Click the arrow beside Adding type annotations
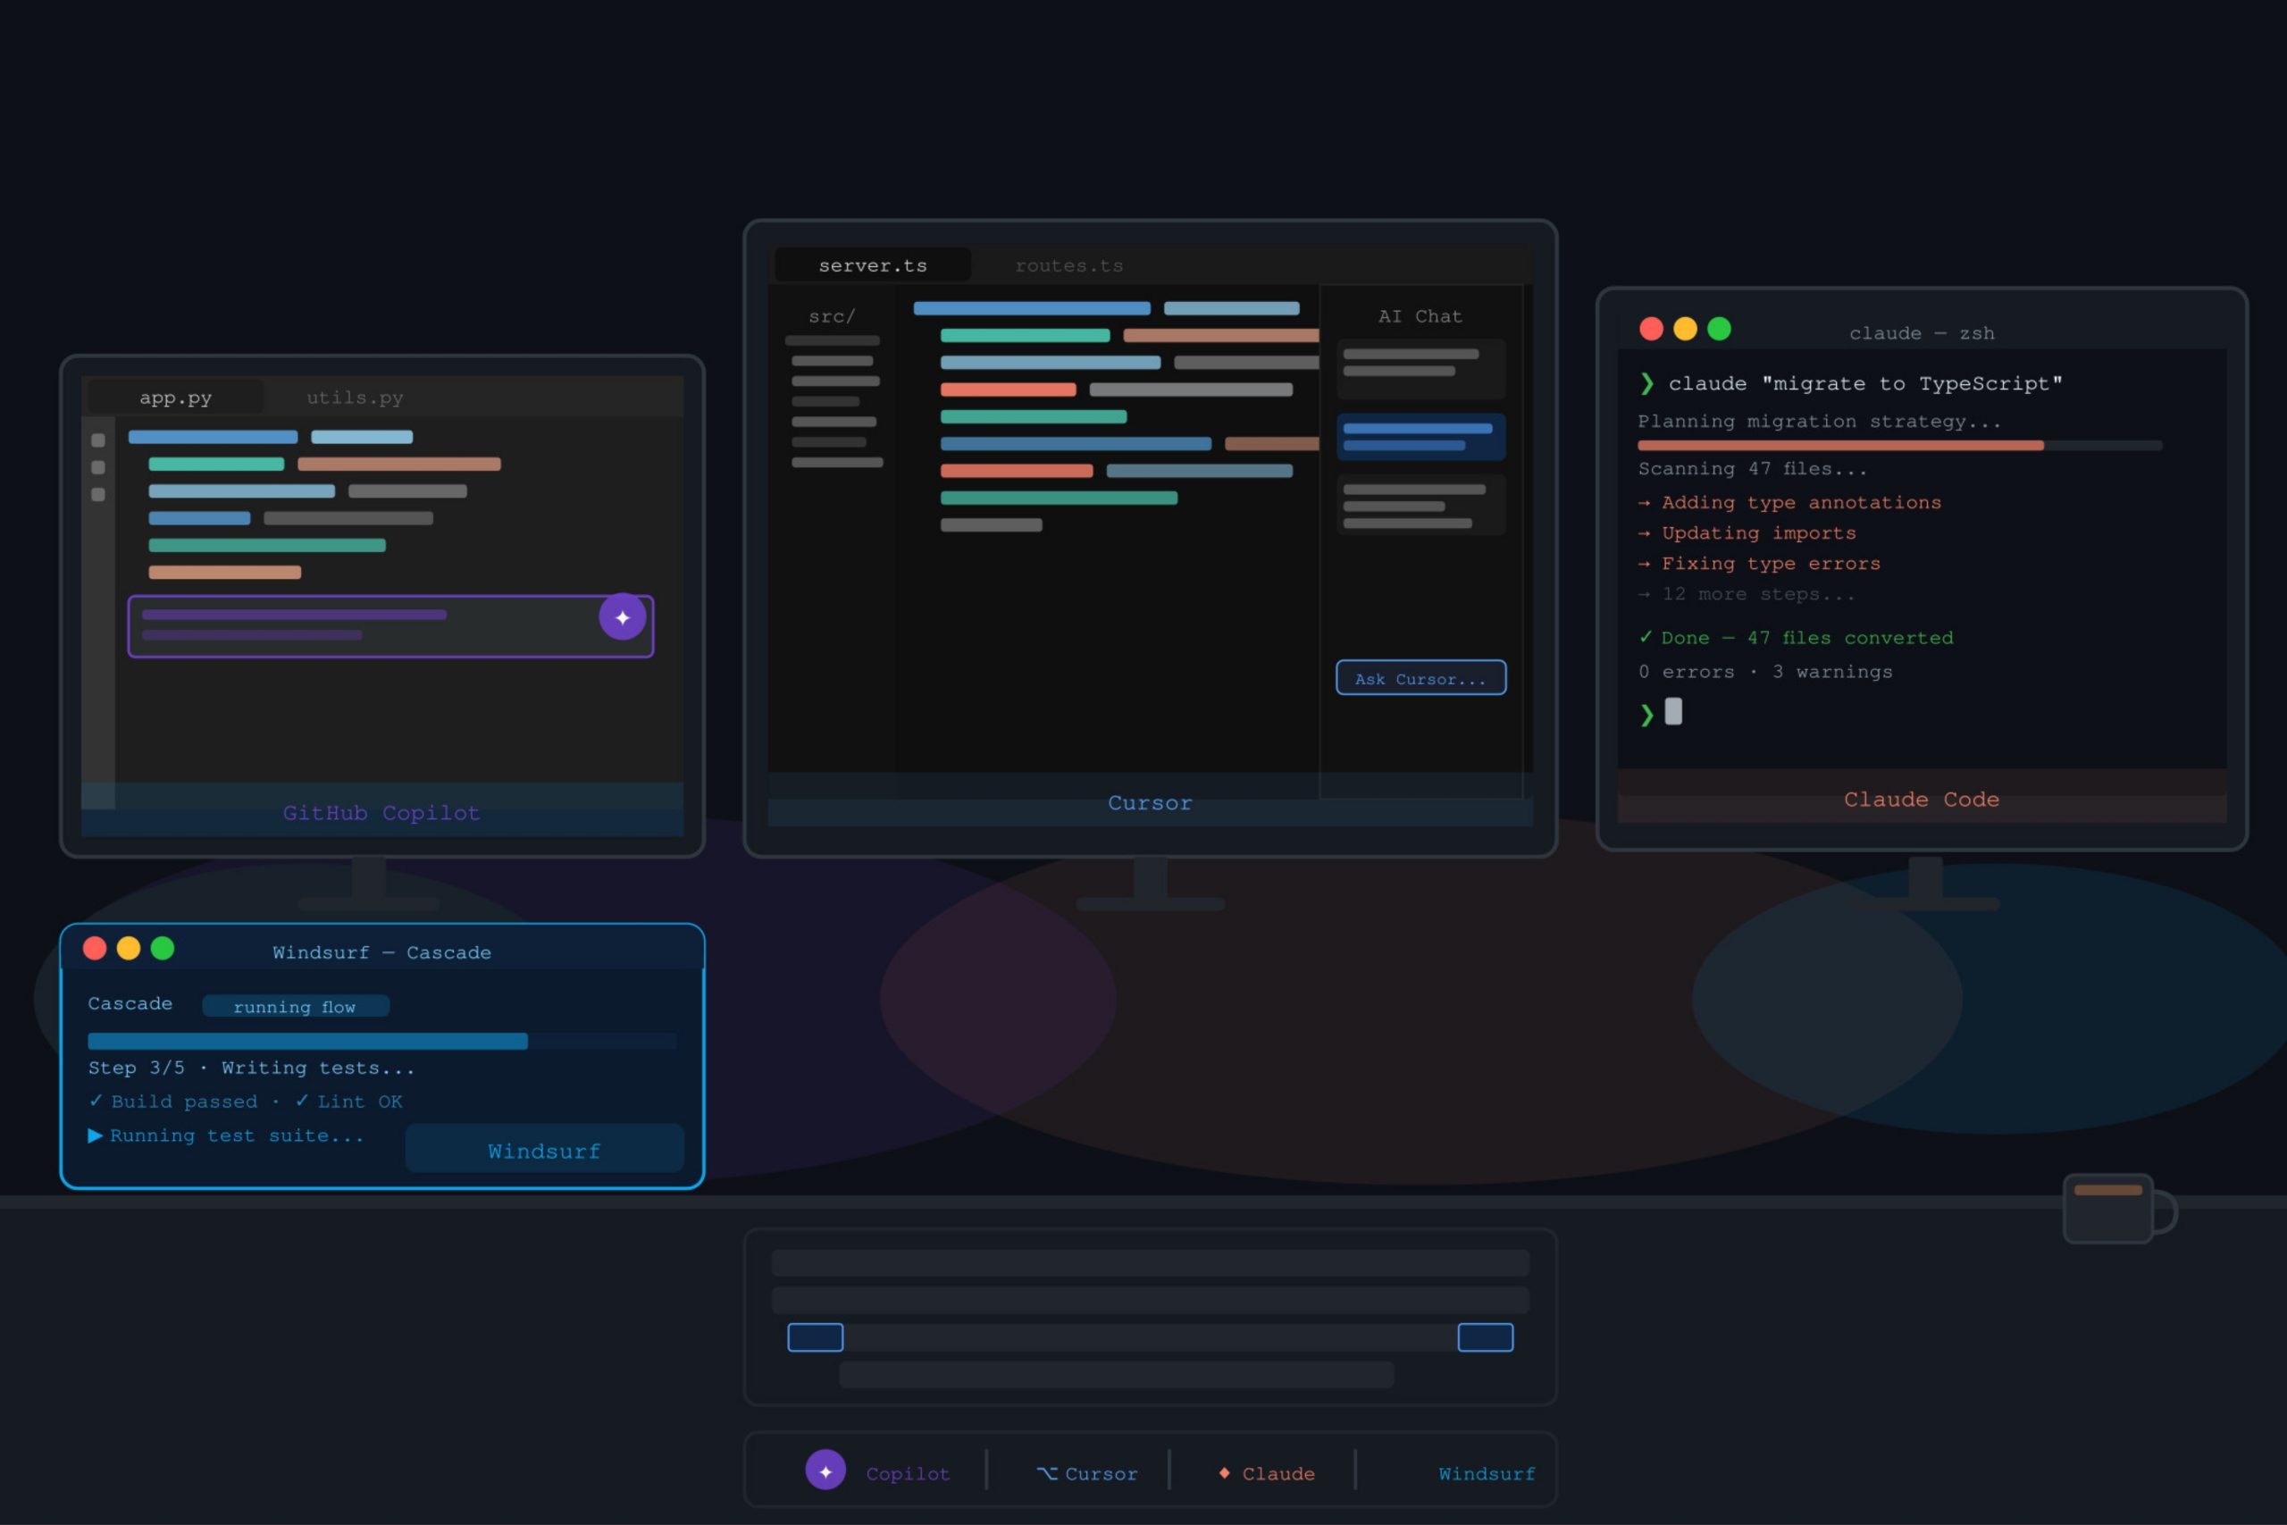 click(1645, 503)
